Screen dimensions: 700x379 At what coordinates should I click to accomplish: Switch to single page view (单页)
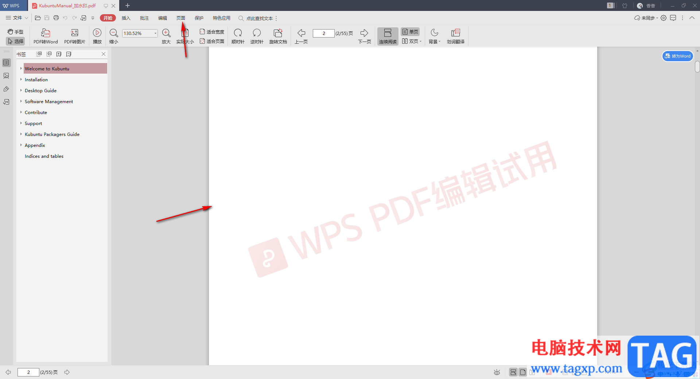click(410, 32)
